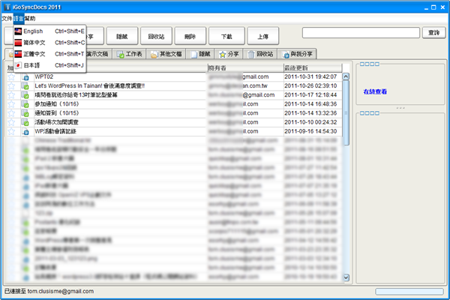Click the spreadsheet icon for 通知簽到（10/15）
This screenshot has width=450, height=300.
coord(25,113)
